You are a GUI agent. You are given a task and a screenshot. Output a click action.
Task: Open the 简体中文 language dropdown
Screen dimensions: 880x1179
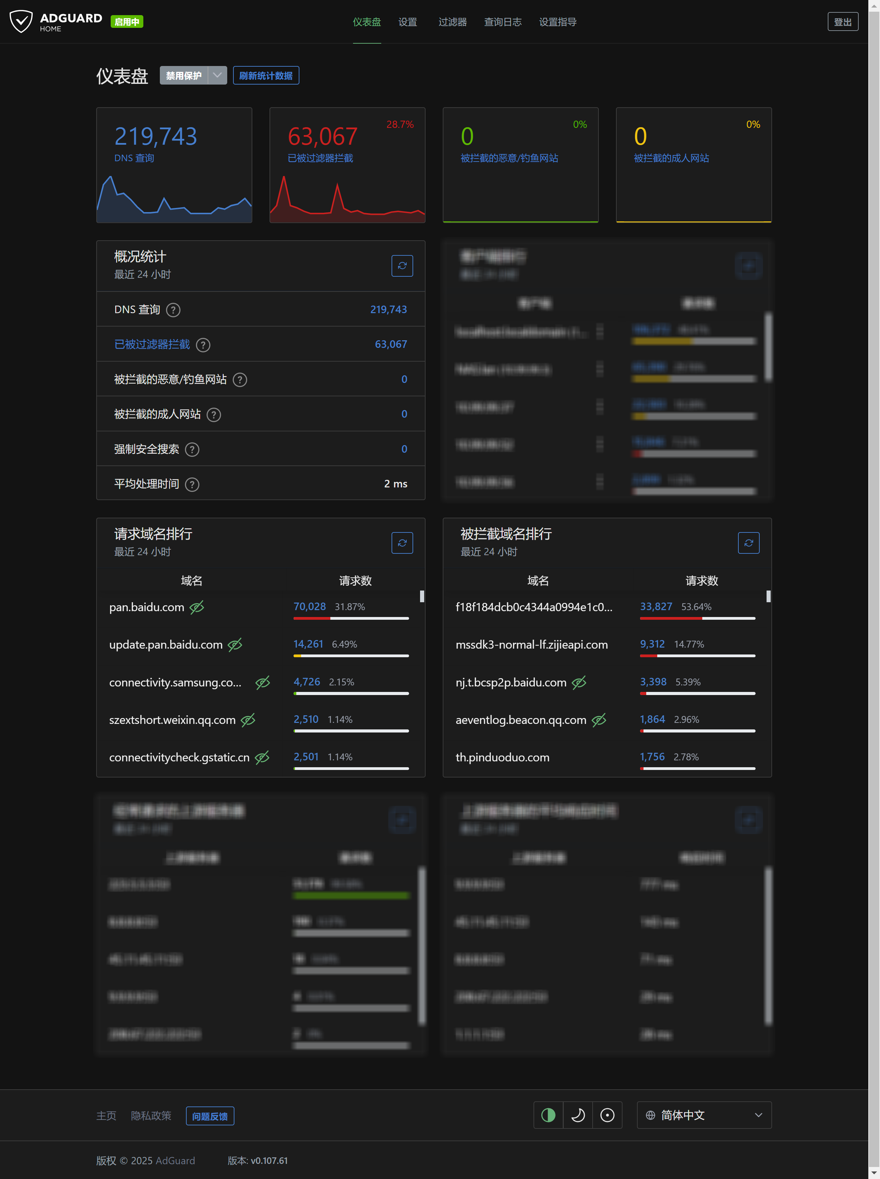coord(704,1115)
